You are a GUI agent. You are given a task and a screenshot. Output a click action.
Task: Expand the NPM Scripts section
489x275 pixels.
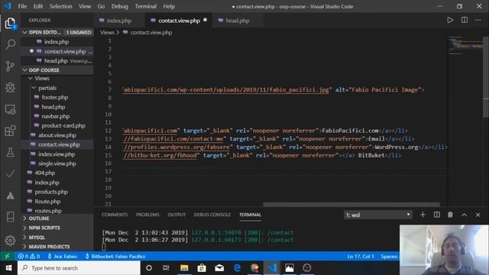click(x=57, y=228)
